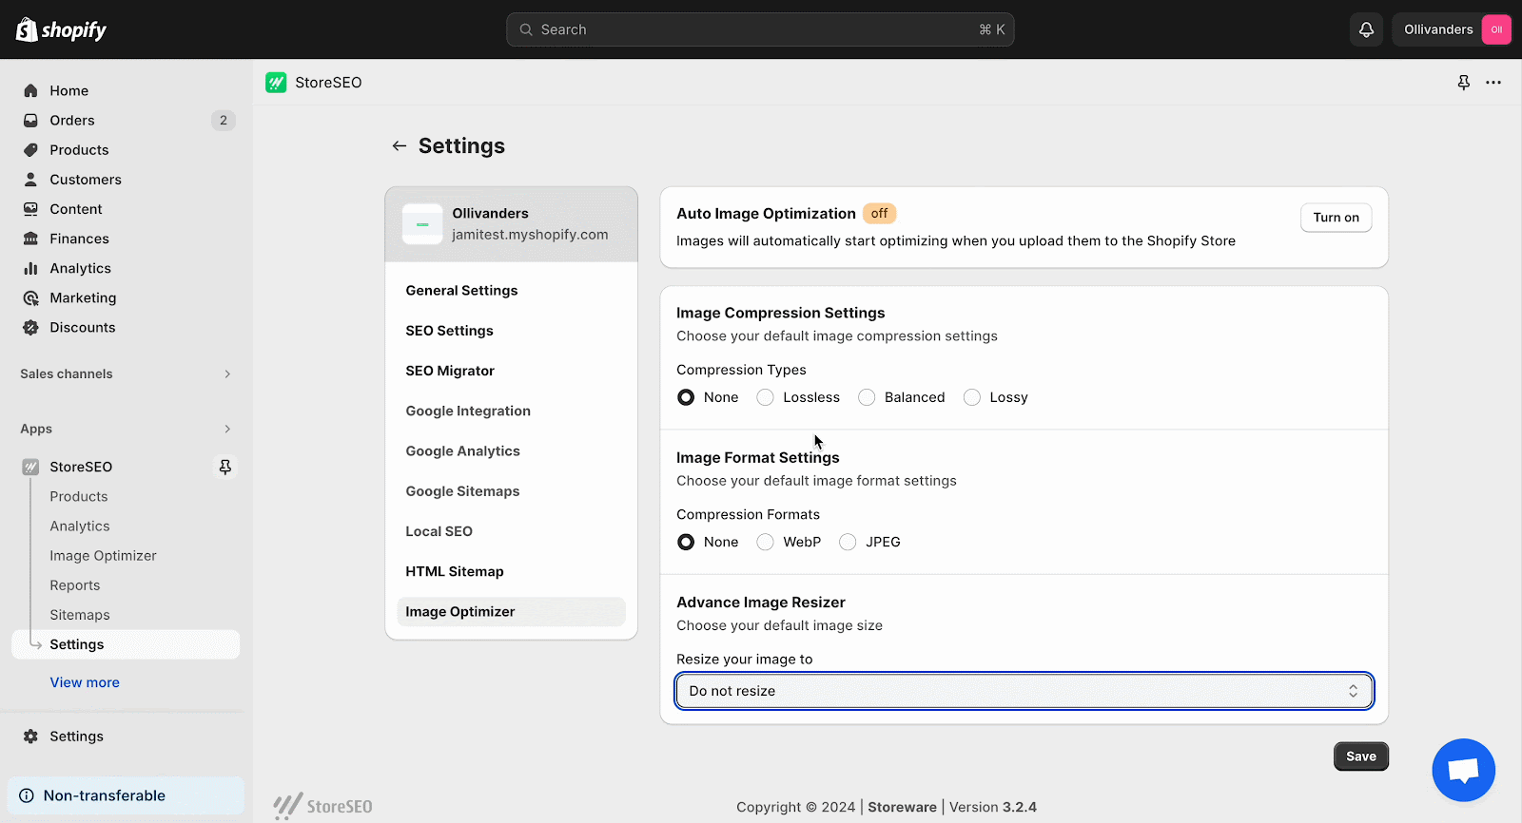
Task: Expand the Sales channels section
Action: (x=227, y=373)
